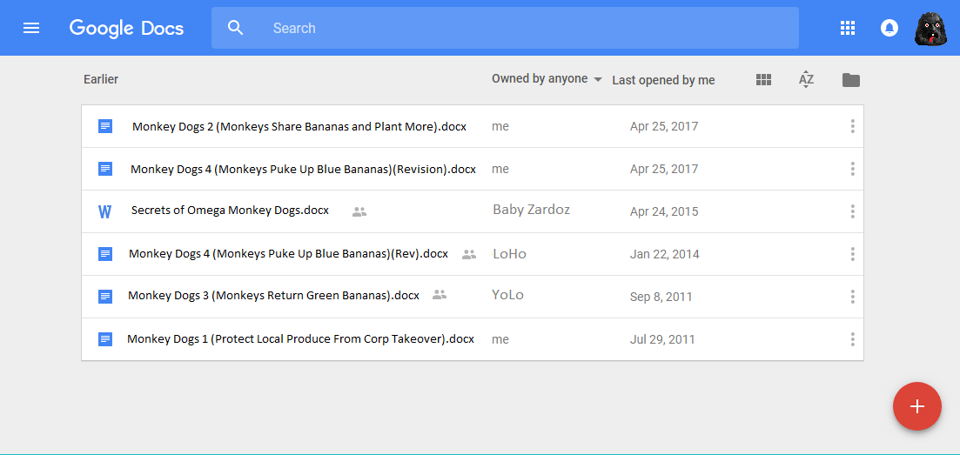Open Secrets of Omega Monkey Dogs.docx
The width and height of the screenshot is (960, 455).
click(x=230, y=211)
